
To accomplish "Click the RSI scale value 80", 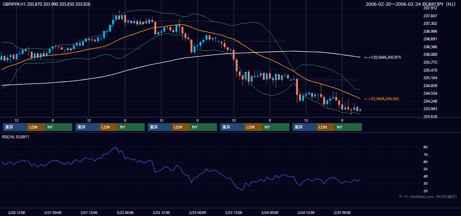I will [x=425, y=147].
